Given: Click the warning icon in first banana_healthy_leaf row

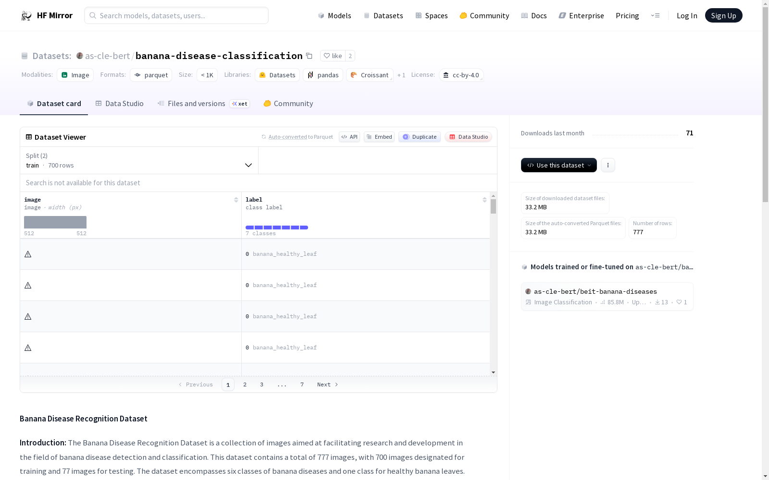Looking at the screenshot, I should click(28, 254).
